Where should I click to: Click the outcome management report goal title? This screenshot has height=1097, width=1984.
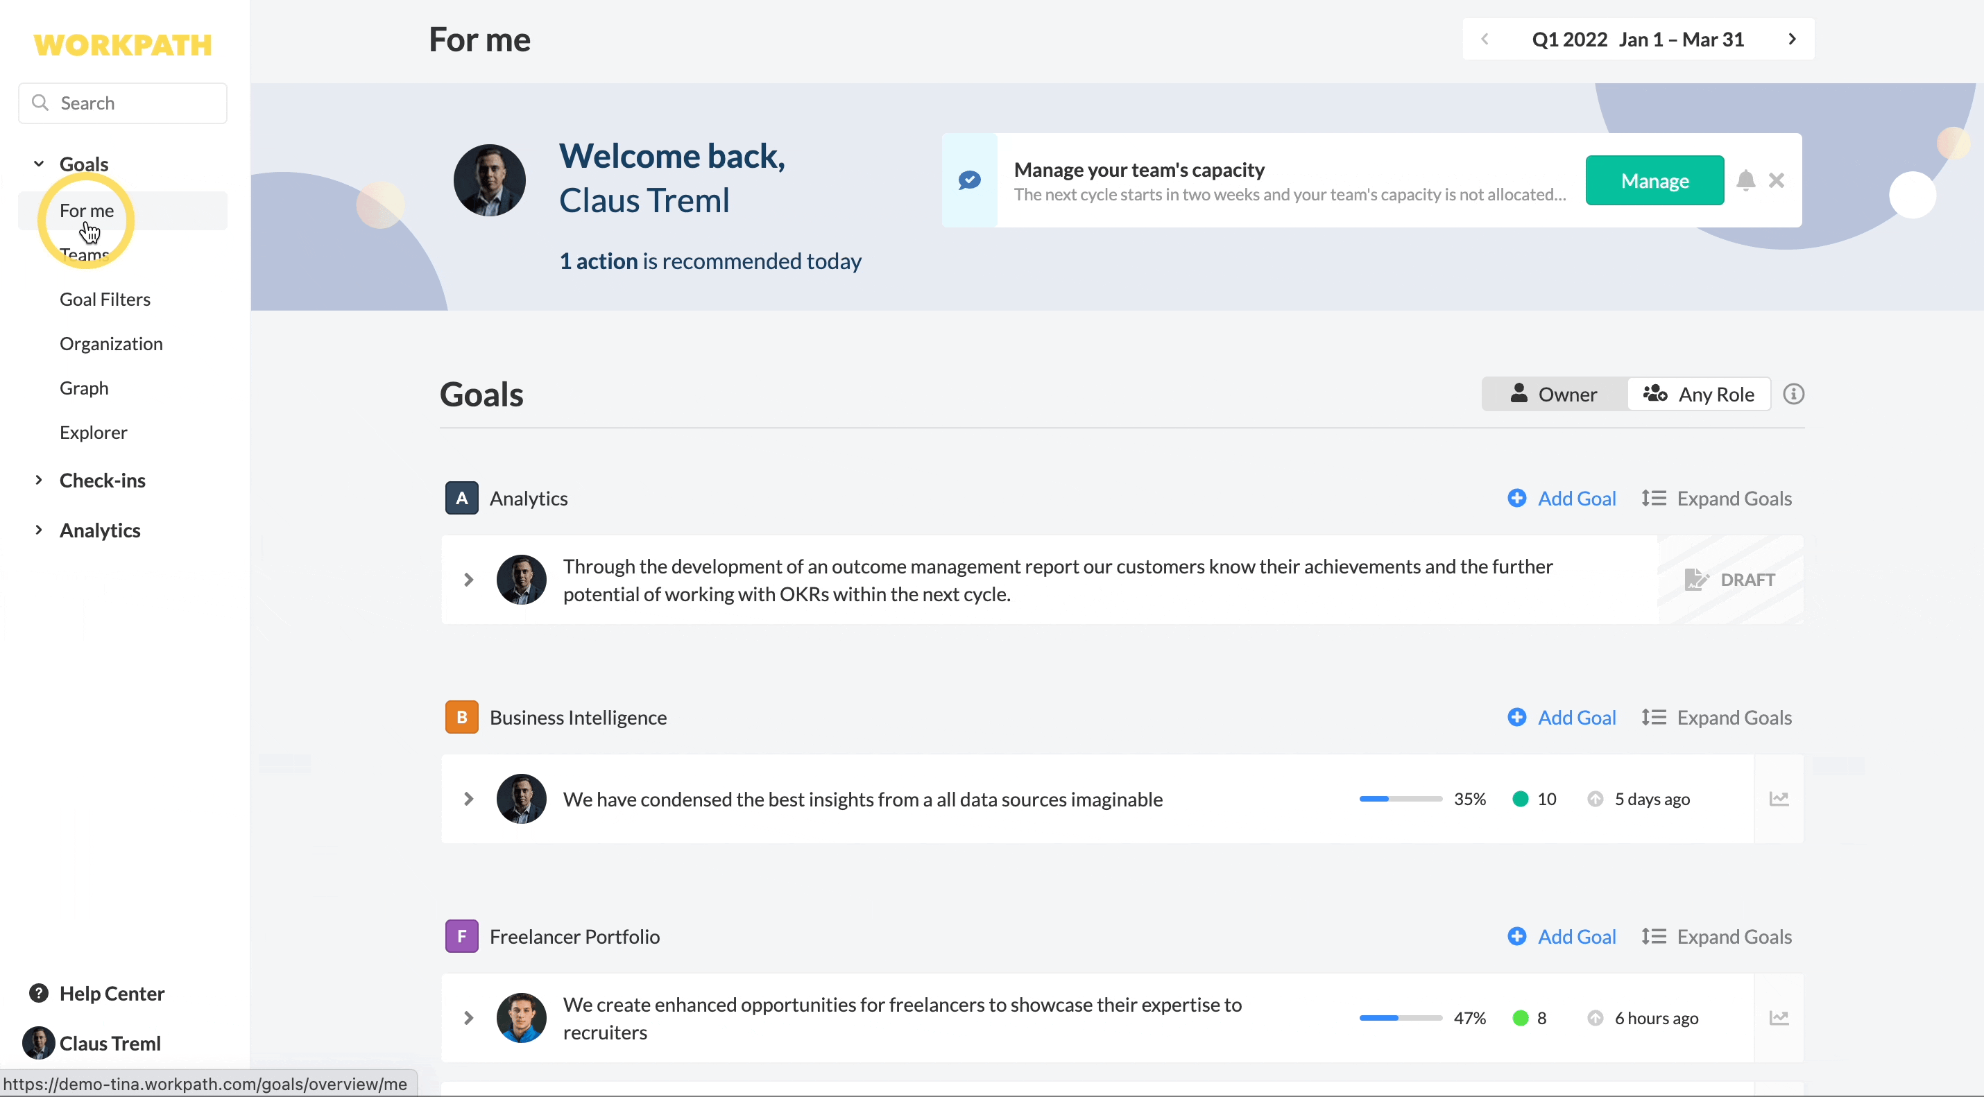pyautogui.click(x=1057, y=580)
